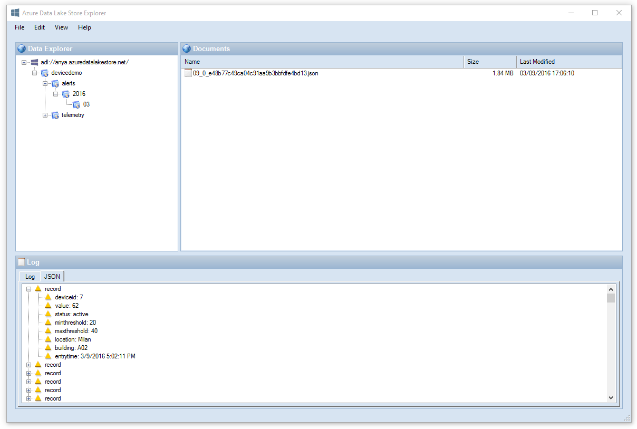
Task: Click the warning icon of the expanded record node
Action: (38, 289)
